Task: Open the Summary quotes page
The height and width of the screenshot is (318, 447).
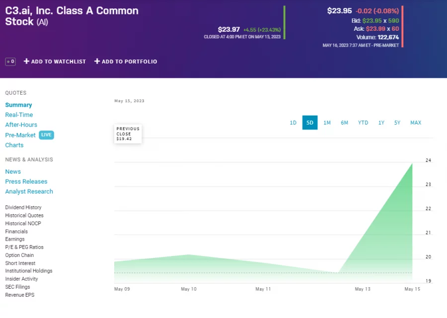Action: (x=18, y=105)
